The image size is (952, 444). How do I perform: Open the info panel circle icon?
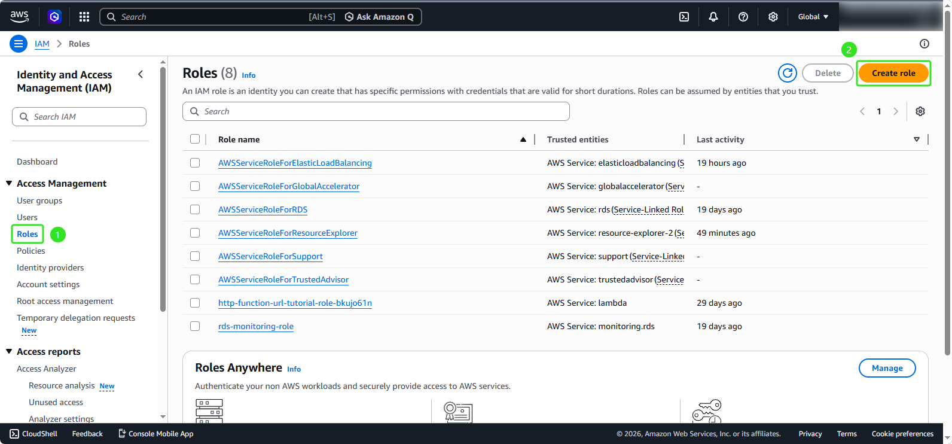924,44
